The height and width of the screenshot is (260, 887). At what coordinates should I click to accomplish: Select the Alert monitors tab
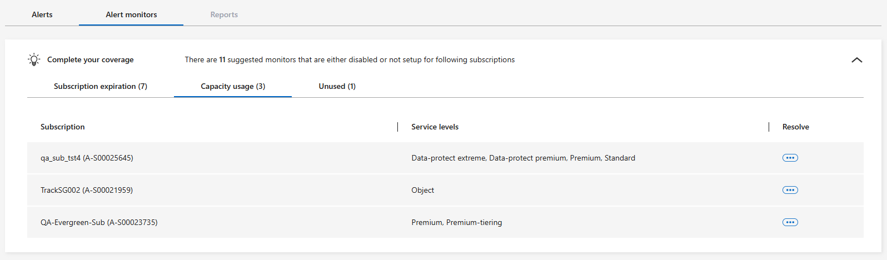pyautogui.click(x=131, y=14)
